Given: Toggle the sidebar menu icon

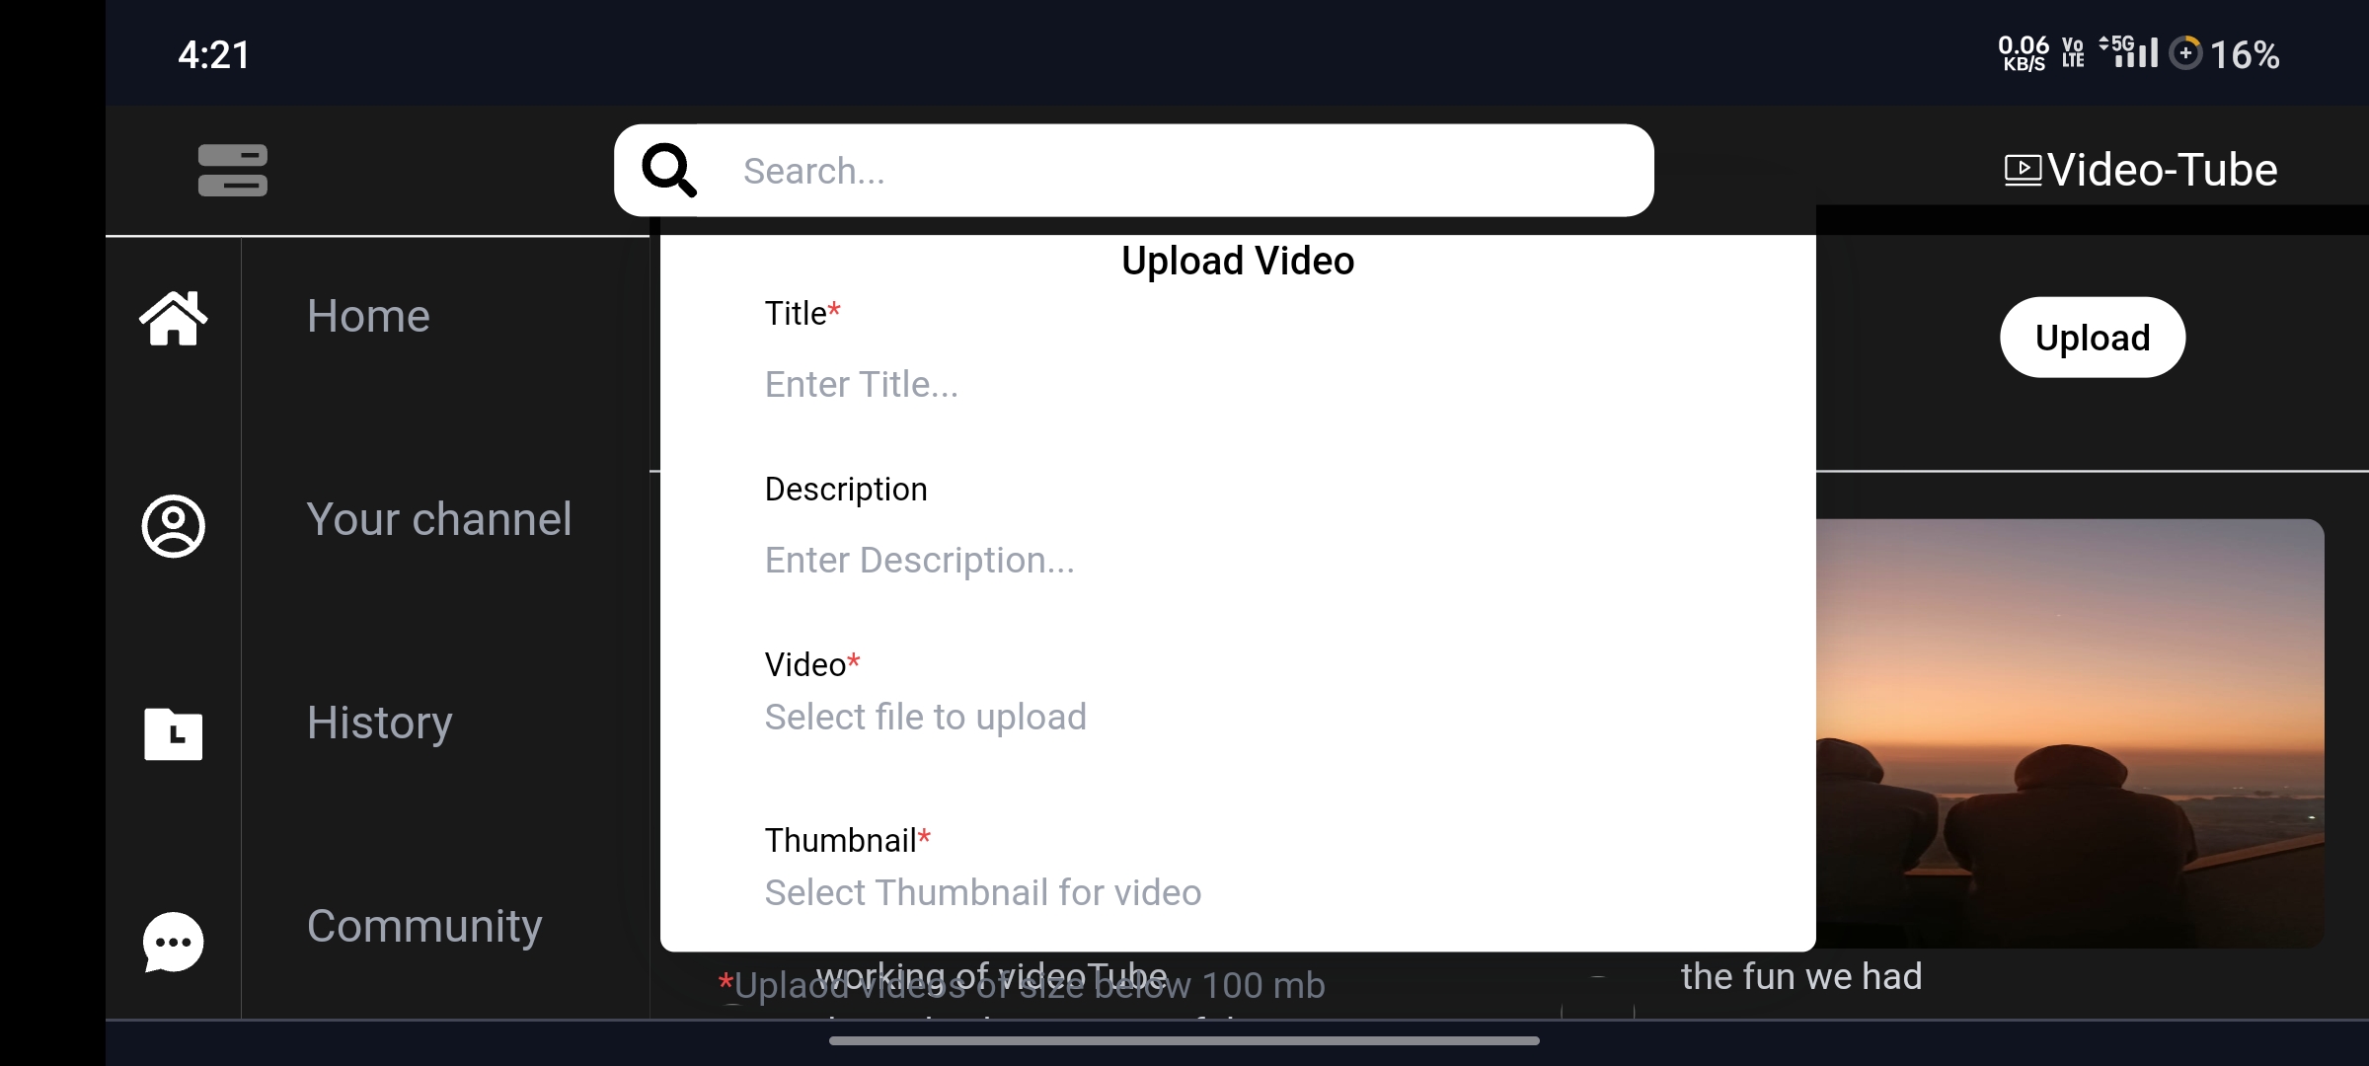Looking at the screenshot, I should coord(232,170).
